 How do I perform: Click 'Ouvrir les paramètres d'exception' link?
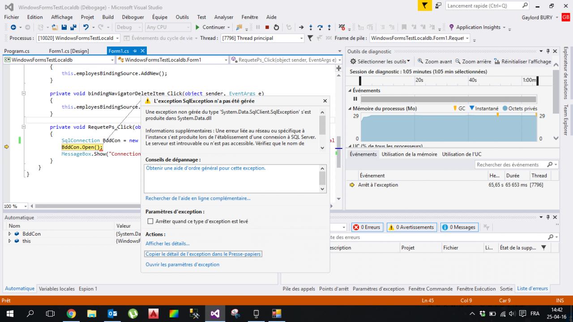(182, 265)
